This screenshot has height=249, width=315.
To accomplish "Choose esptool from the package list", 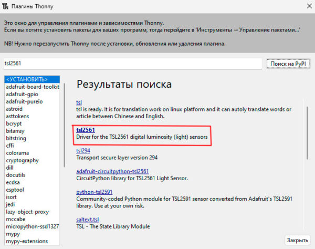I will (x=15, y=190).
